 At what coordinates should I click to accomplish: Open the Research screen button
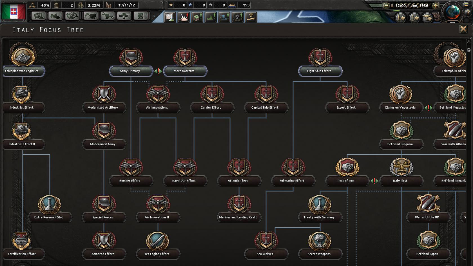pos(38,16)
